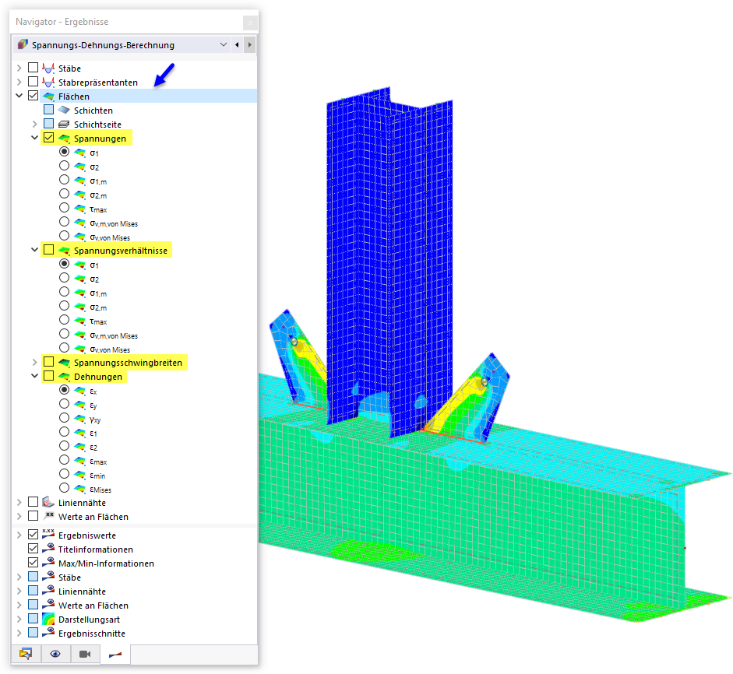Click the Flächen surface icon
This screenshot has width=733, height=674.
pyautogui.click(x=48, y=97)
